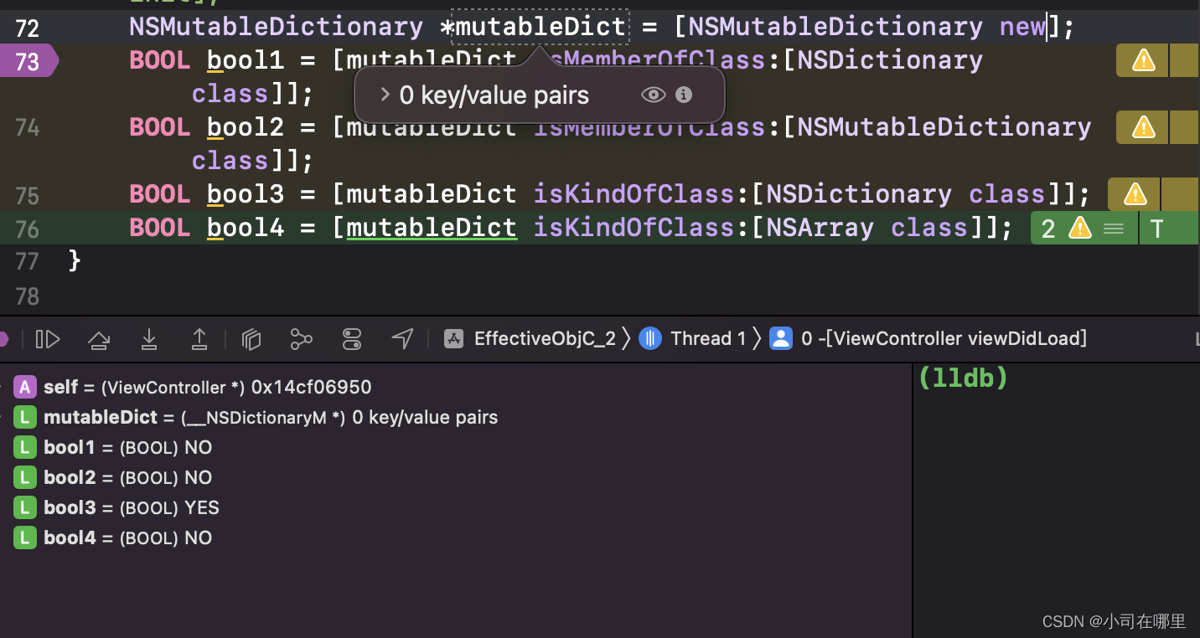
Task: Click the thread T annotation on line 76
Action: [x=1157, y=229]
